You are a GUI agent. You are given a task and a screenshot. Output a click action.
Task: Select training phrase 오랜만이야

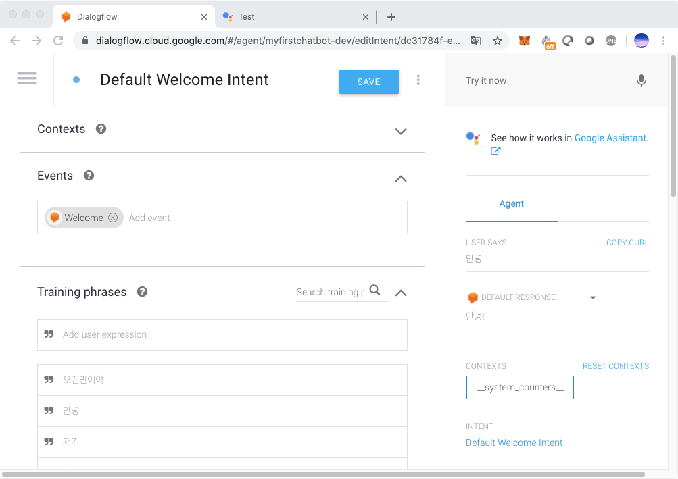coord(222,380)
